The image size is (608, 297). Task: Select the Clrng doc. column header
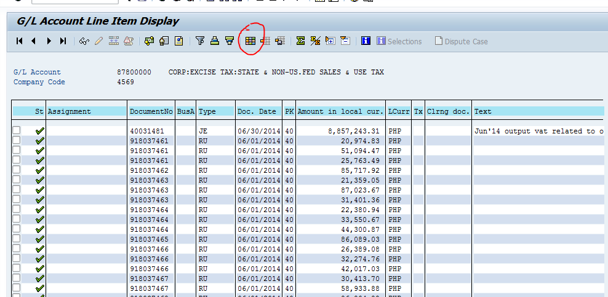[448, 111]
